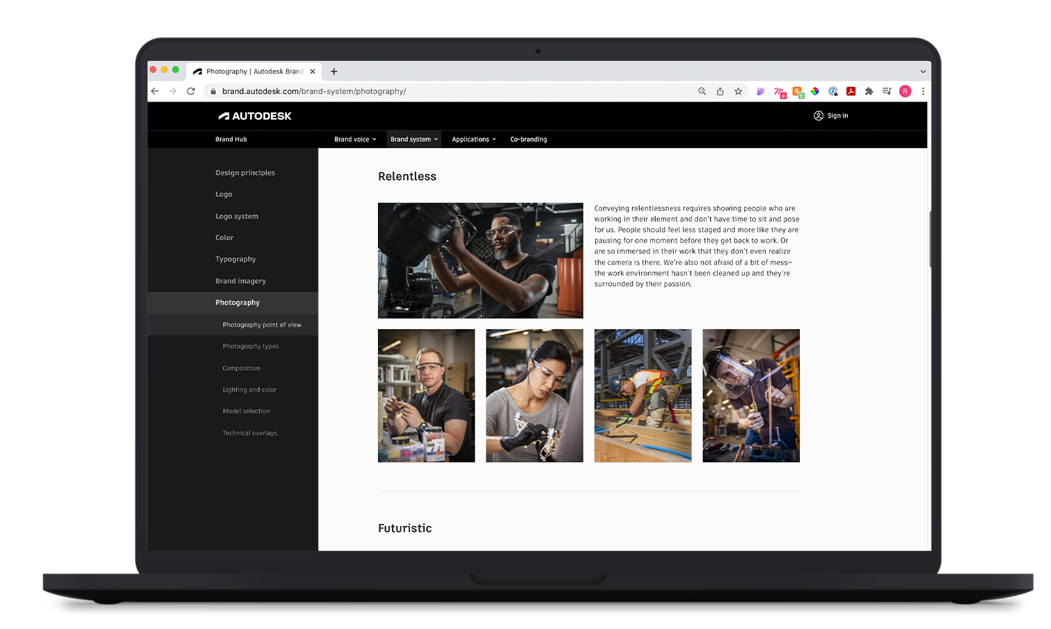The height and width of the screenshot is (629, 1051).
Task: Click the welder with face shield photo
Action: click(750, 395)
